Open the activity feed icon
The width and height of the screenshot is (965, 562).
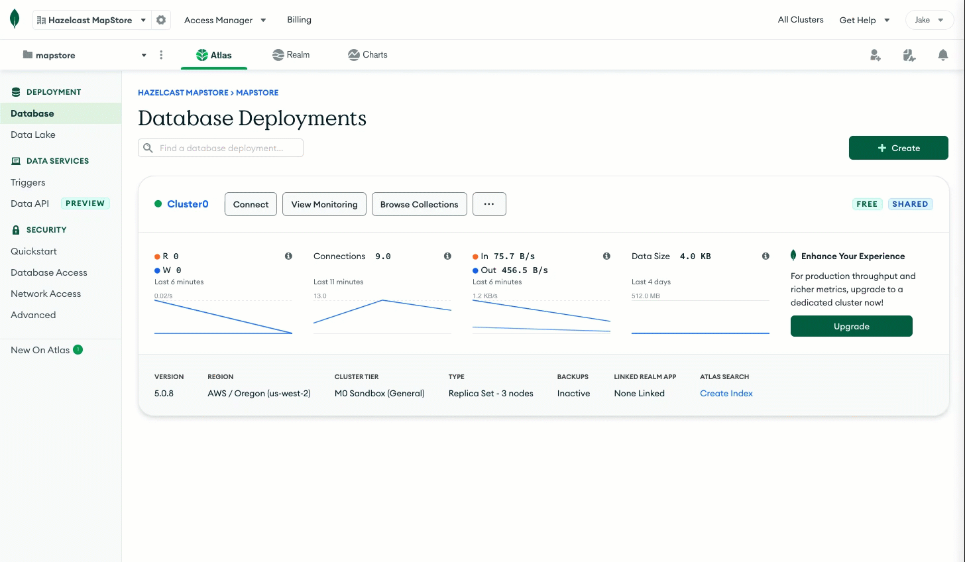pos(909,55)
